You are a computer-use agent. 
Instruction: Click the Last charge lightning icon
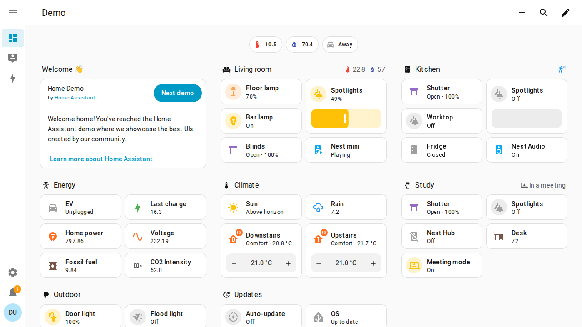tap(138, 208)
